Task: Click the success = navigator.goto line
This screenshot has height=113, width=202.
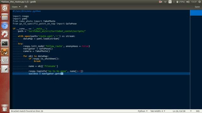Action: pos(46,74)
